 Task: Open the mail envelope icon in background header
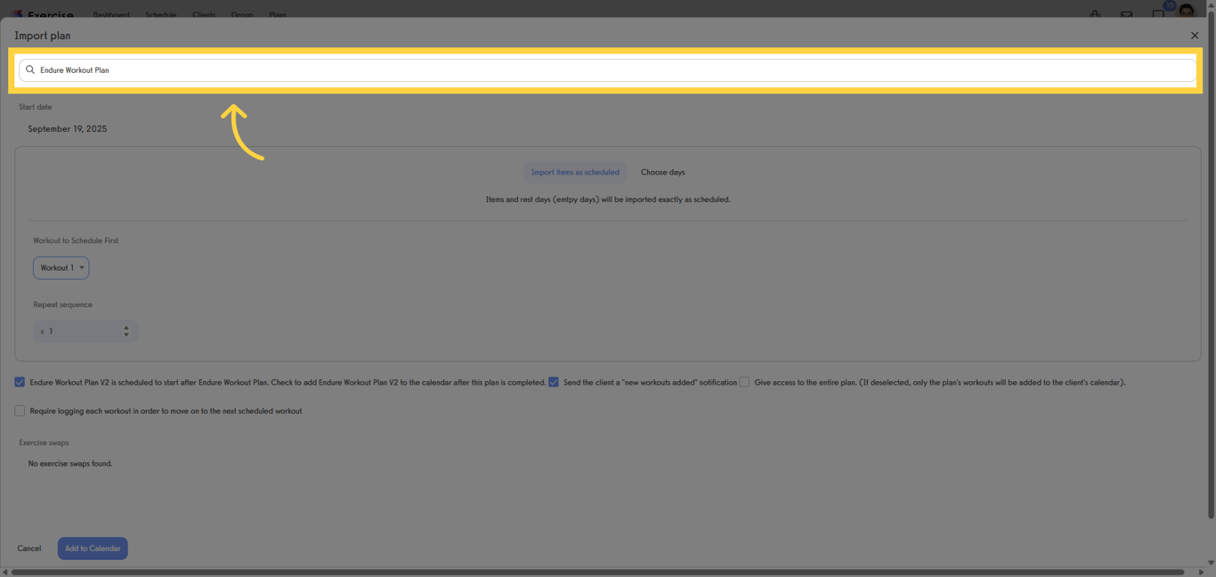1127,14
